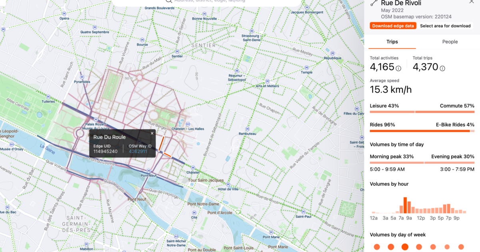
Task: Switch to the People tab
Action: 450,42
